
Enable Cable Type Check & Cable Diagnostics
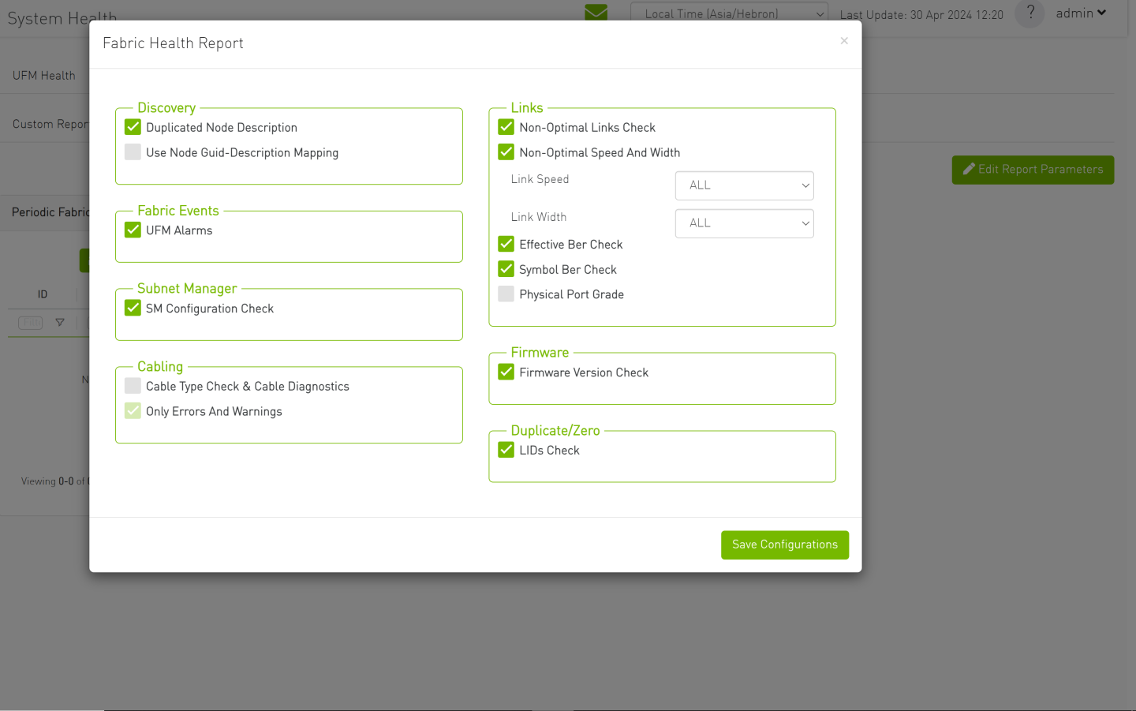point(133,386)
